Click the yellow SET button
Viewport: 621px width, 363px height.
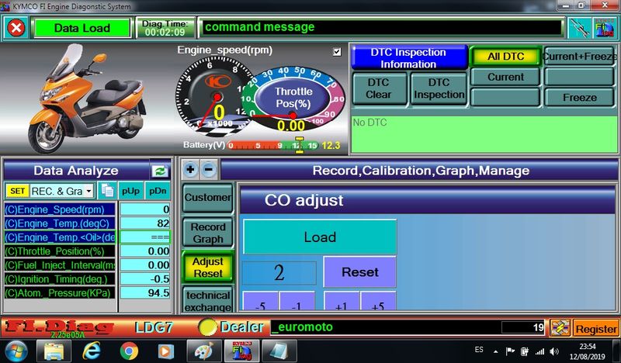(x=17, y=191)
